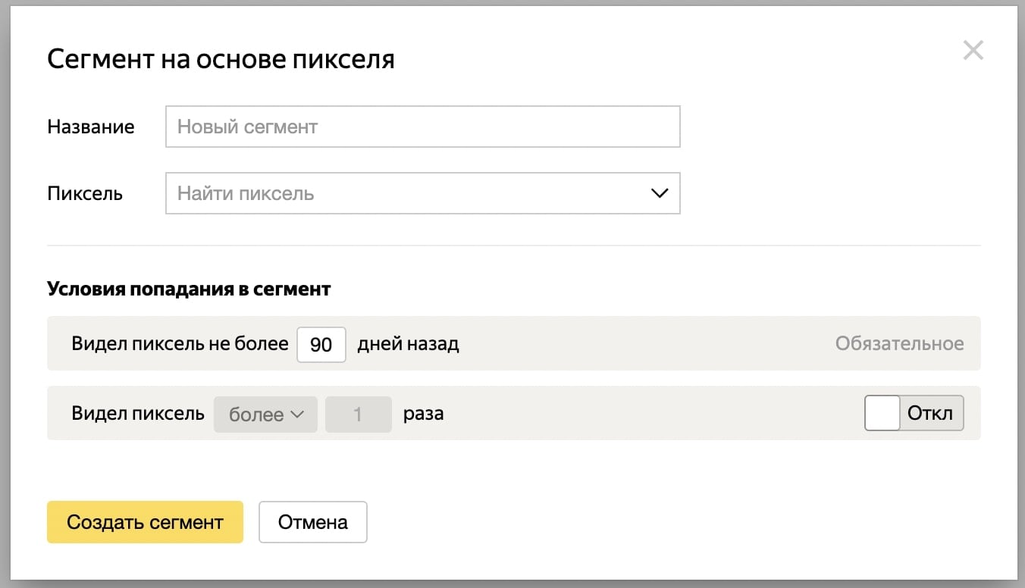Click the chevron on the pixel selector
Viewport: 1025px width, 588px height.
pos(658,193)
